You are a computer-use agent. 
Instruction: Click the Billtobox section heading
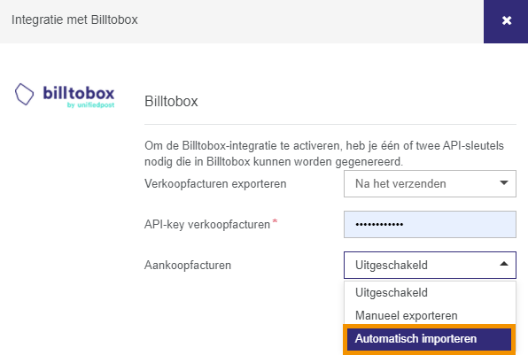(171, 101)
